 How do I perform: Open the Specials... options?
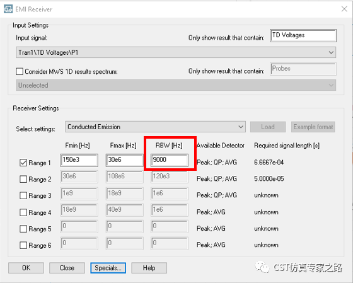(x=108, y=268)
